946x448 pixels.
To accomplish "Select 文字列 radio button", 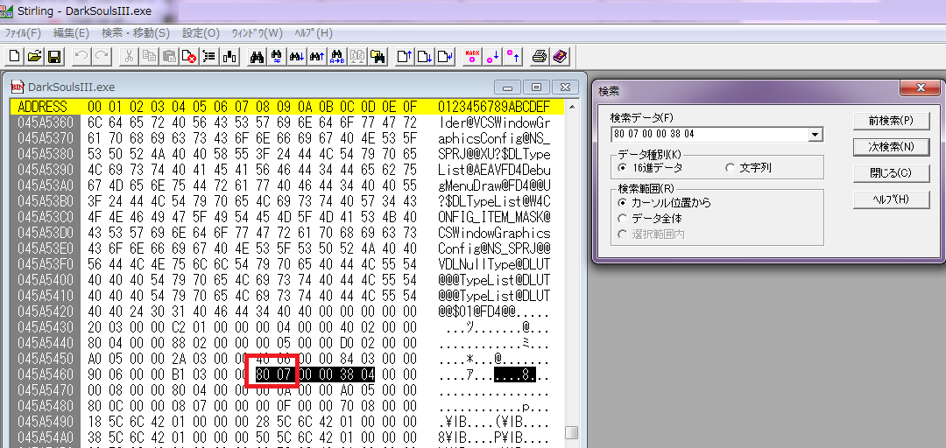I will point(730,167).
